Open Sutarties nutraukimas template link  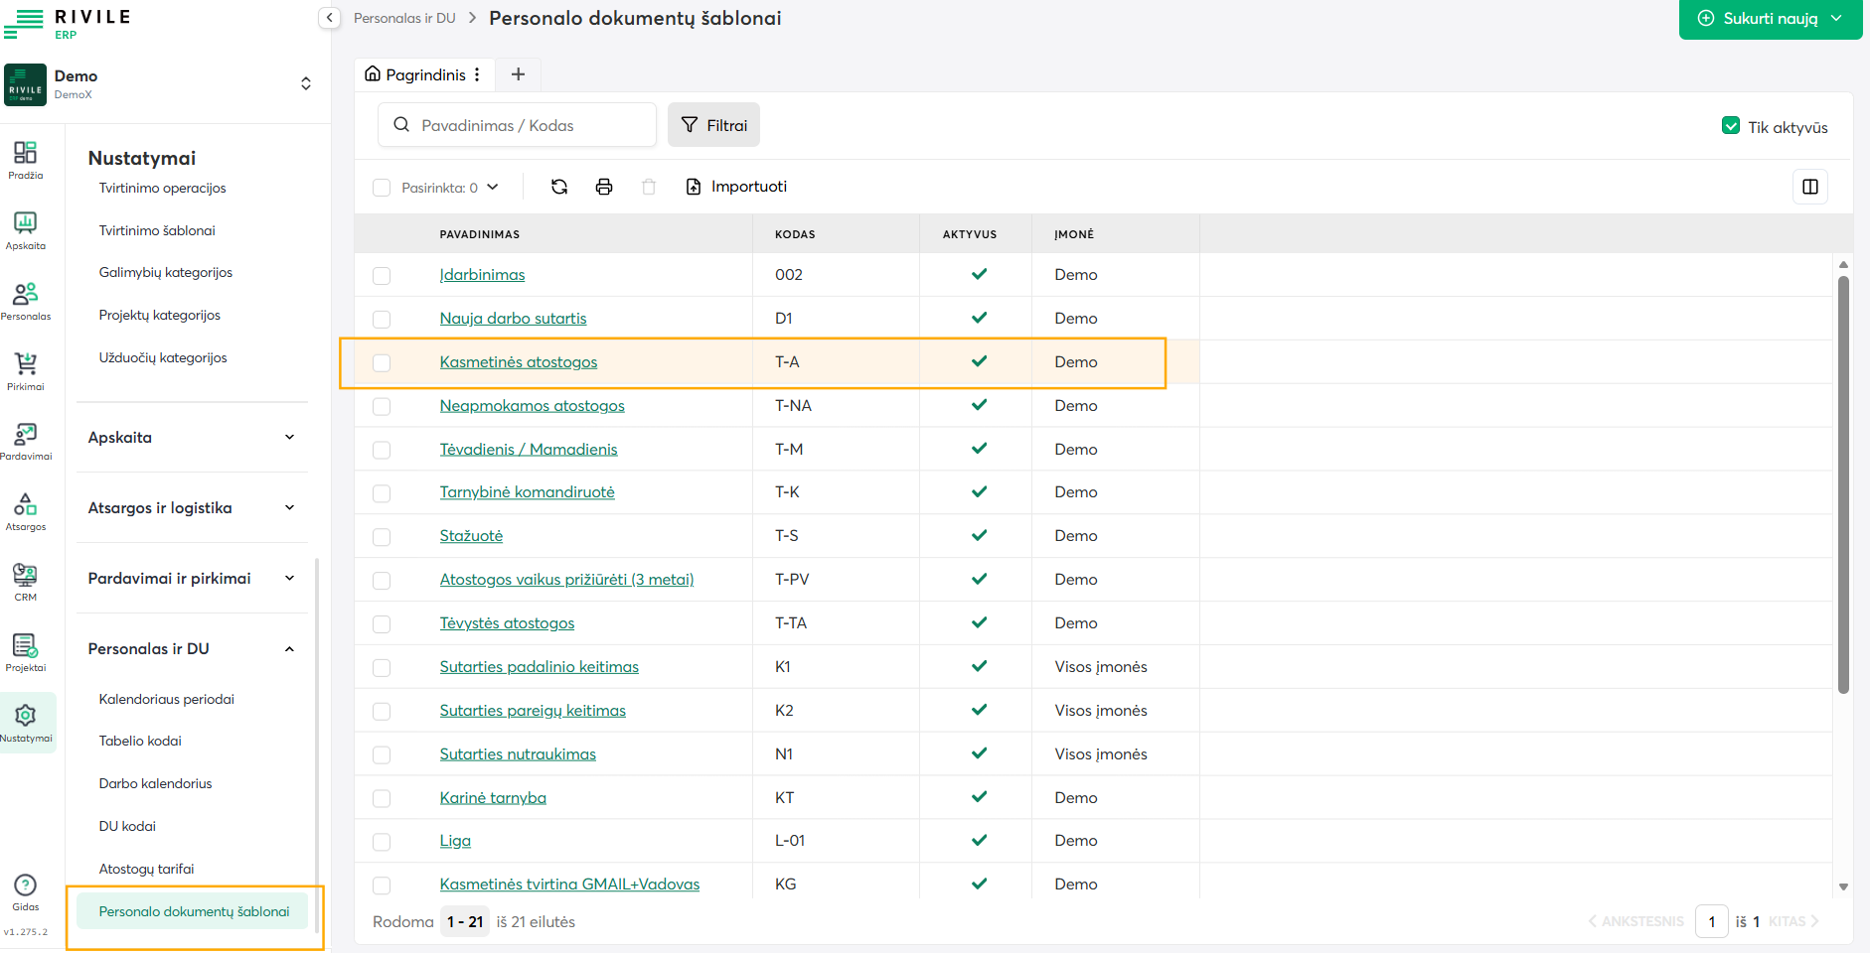click(x=518, y=753)
